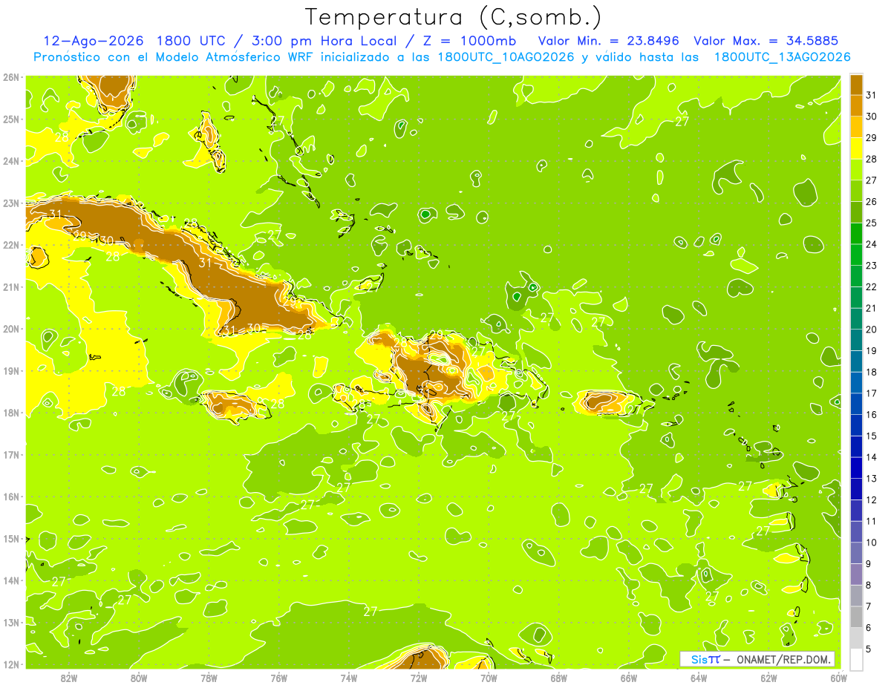
Task: Click the colorbar label "5"
Action: pyautogui.click(x=869, y=649)
